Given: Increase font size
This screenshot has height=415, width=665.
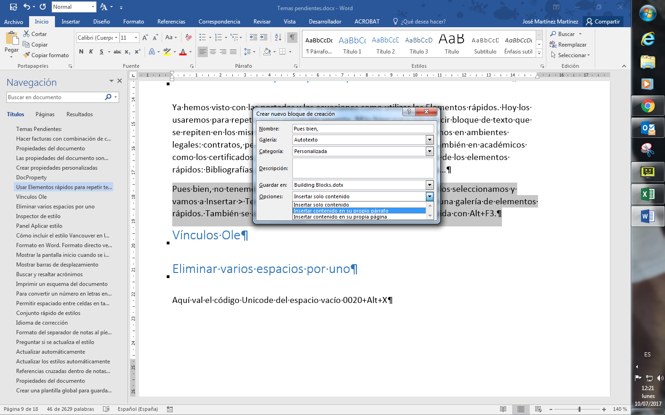Looking at the screenshot, I should (145, 37).
